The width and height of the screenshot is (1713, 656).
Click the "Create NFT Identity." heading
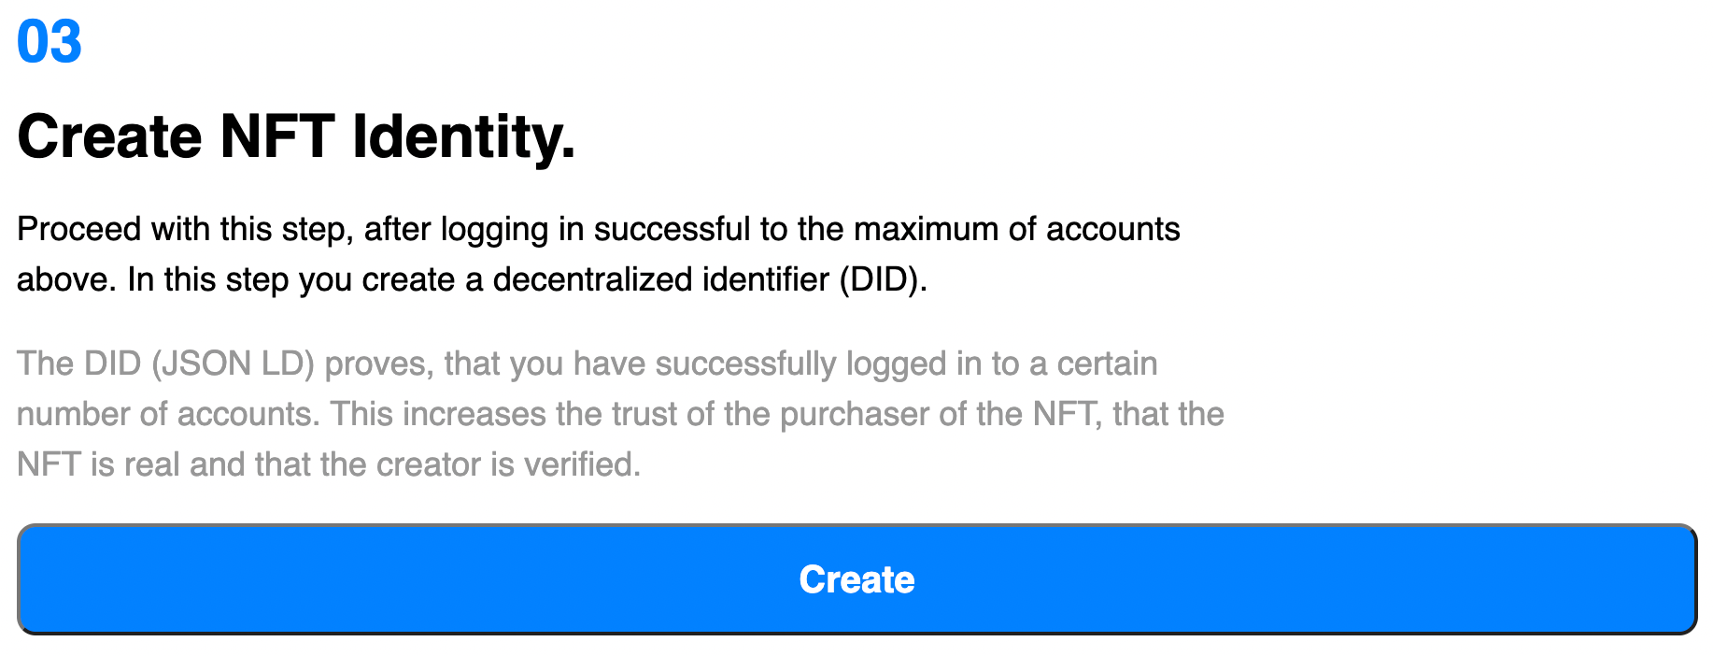pyautogui.click(x=296, y=137)
